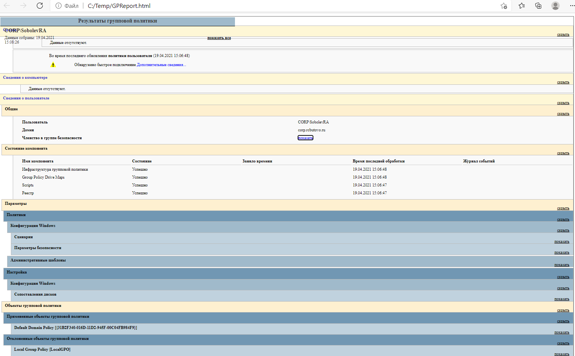The height and width of the screenshot is (356, 575).
Task: Click 'Время последней обработки' column header
Action: 379,161
